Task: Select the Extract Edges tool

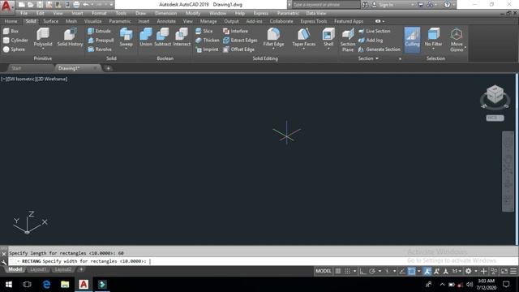Action: pyautogui.click(x=240, y=41)
